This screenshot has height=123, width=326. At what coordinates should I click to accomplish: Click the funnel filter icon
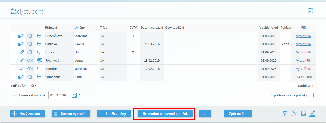(285, 114)
